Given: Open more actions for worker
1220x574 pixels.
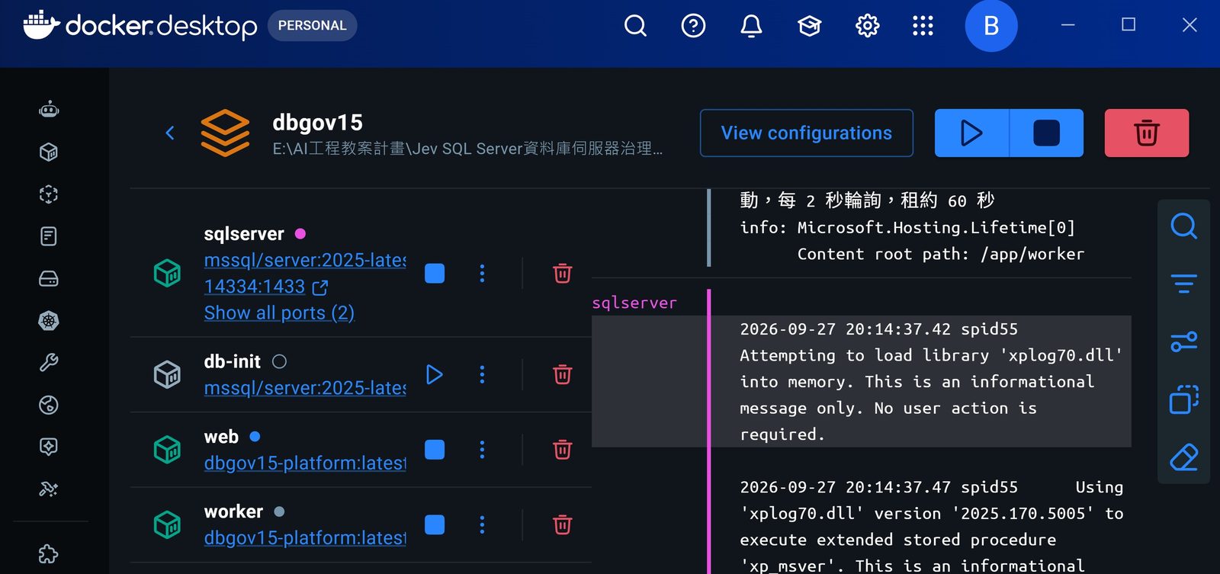Looking at the screenshot, I should coord(482,524).
